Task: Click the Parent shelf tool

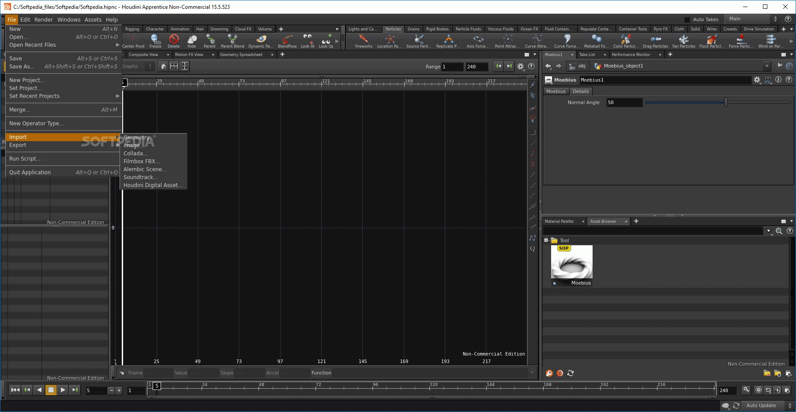Action: coord(210,41)
